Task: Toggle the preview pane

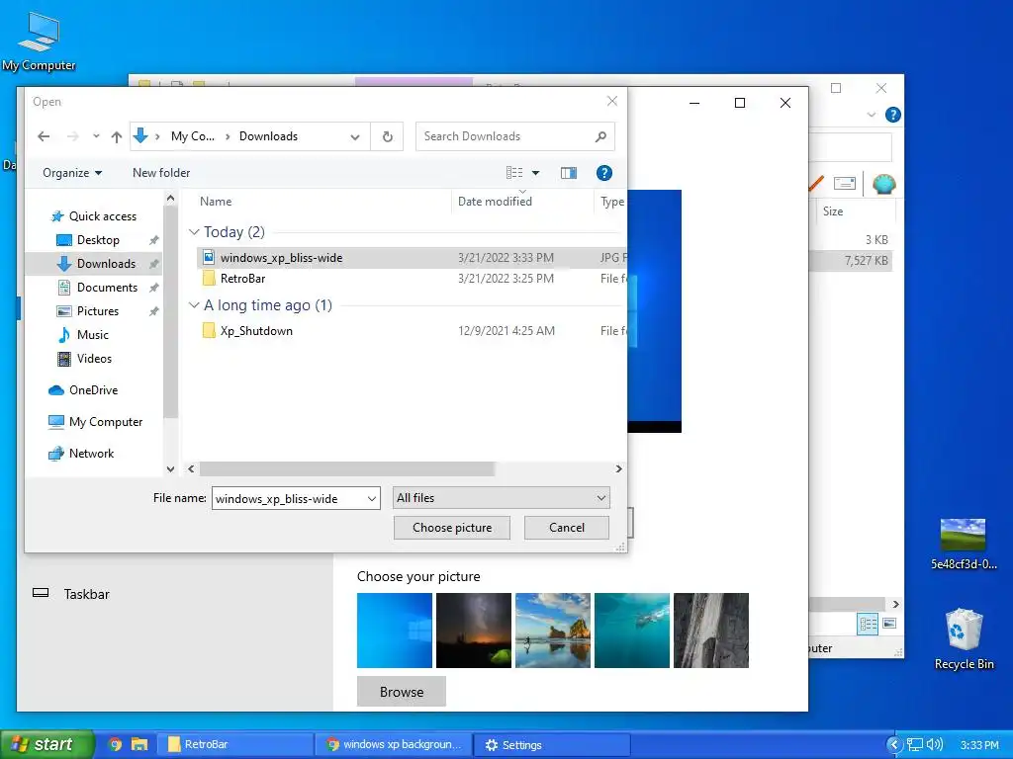Action: pyautogui.click(x=569, y=173)
